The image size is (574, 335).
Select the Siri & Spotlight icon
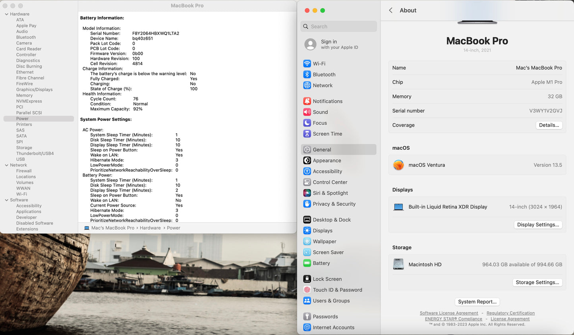[307, 193]
